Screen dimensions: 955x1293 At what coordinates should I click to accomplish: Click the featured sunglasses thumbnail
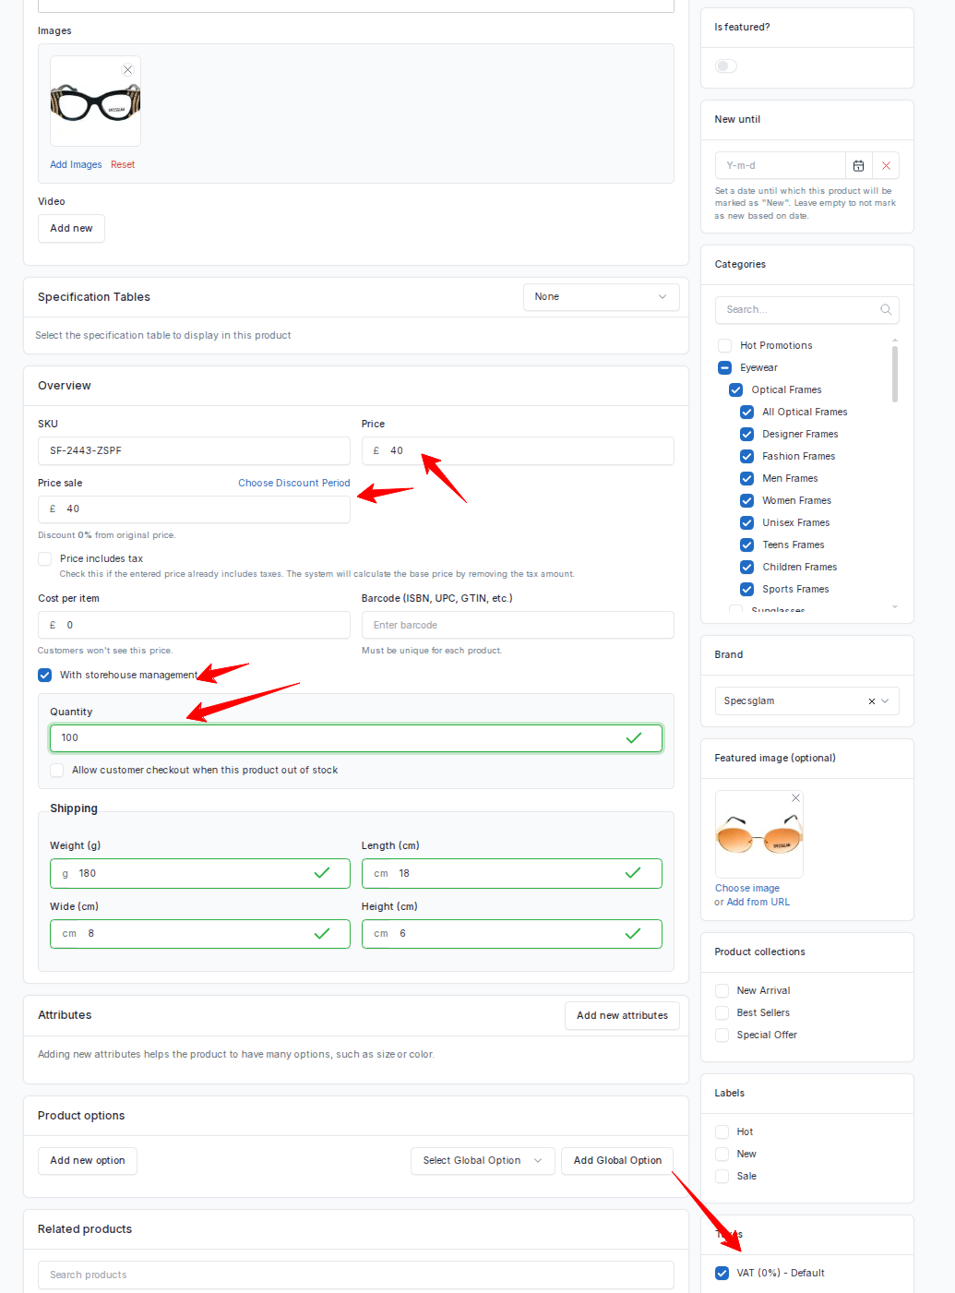click(x=759, y=834)
